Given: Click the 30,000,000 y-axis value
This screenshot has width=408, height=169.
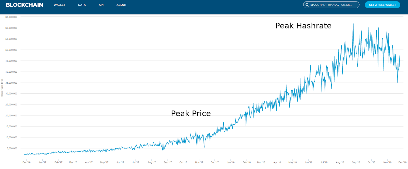Looking at the screenshot, I should pos(11,94).
